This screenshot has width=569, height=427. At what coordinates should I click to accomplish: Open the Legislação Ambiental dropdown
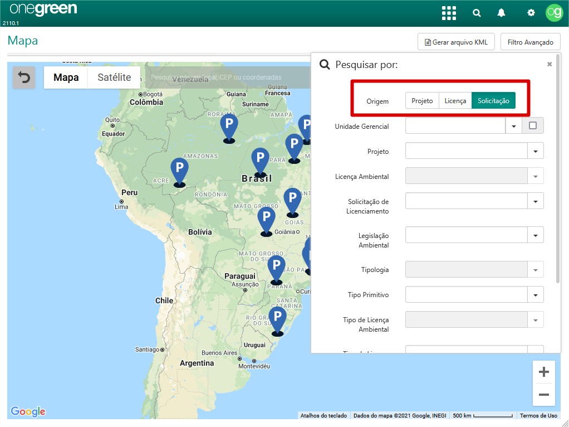474,235
